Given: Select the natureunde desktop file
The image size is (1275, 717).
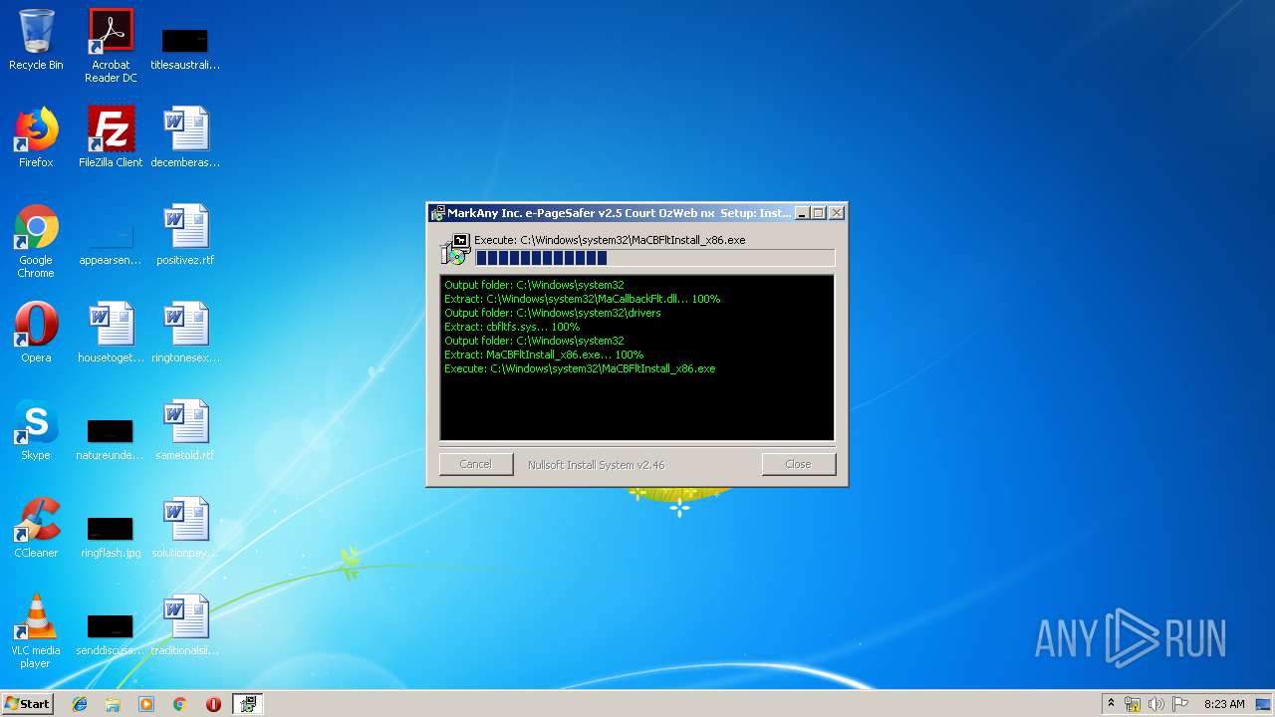Looking at the screenshot, I should pos(111,440).
